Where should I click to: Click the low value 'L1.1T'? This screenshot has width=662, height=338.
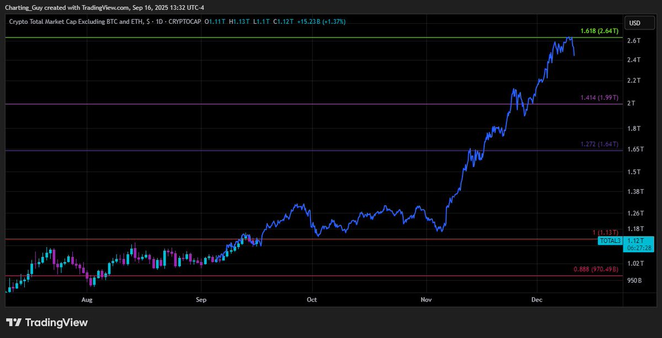(x=263, y=22)
